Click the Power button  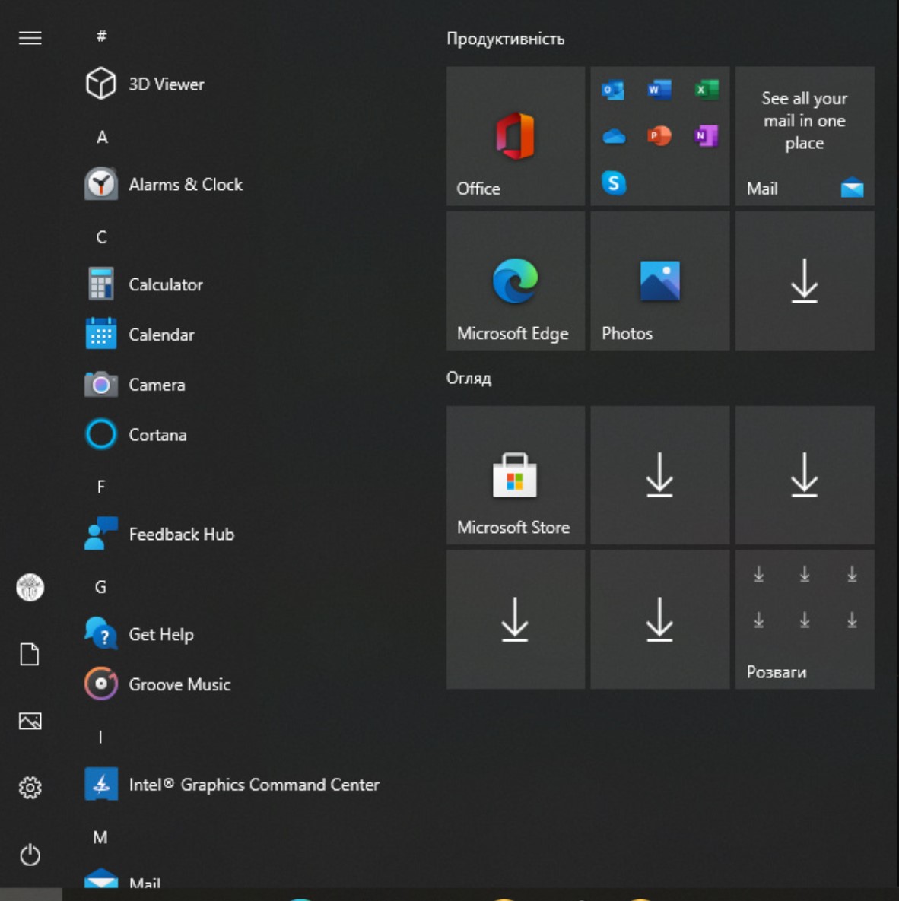[x=30, y=855]
